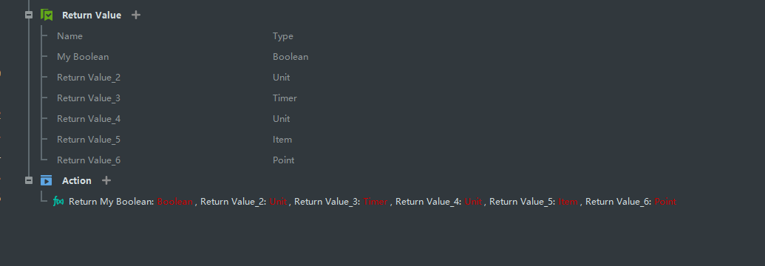Viewport: 765px width, 266px height.
Task: Click the red Boolean parameter in Return action
Action: click(x=175, y=202)
